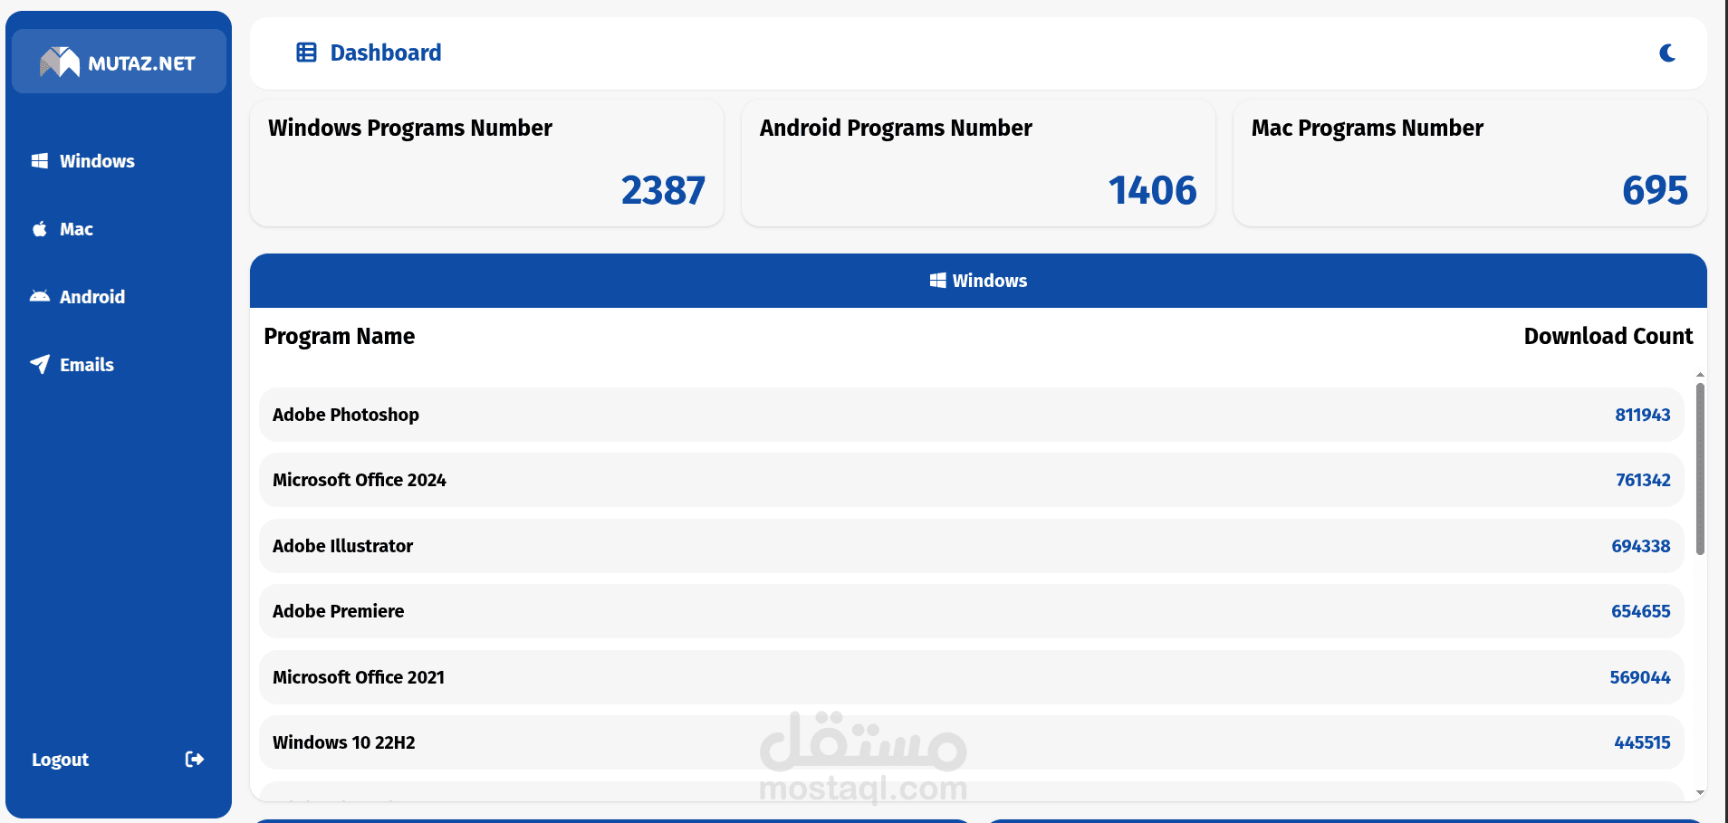Click the Program Name column header

click(340, 336)
